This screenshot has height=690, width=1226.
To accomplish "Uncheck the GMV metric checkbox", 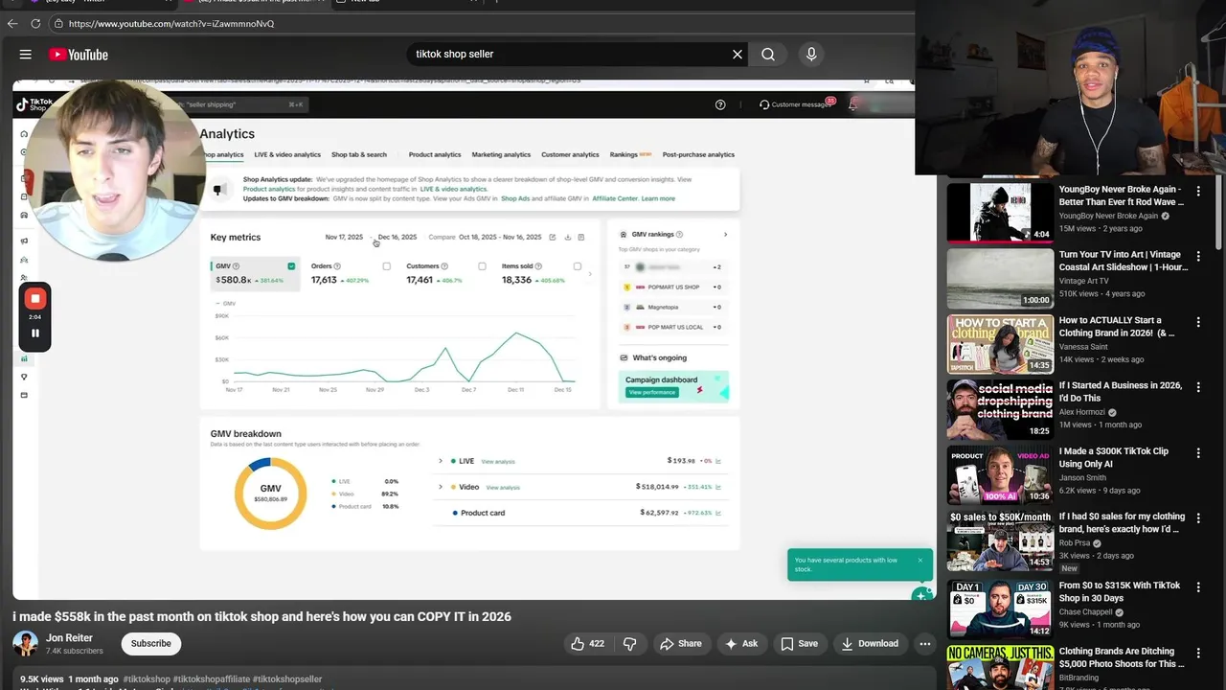I will [x=291, y=266].
